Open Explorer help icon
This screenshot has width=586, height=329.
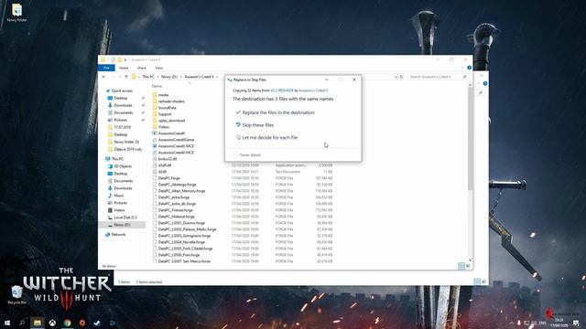[469, 68]
